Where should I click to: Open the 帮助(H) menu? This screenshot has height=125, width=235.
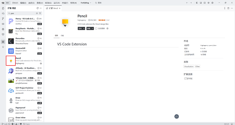74,3
